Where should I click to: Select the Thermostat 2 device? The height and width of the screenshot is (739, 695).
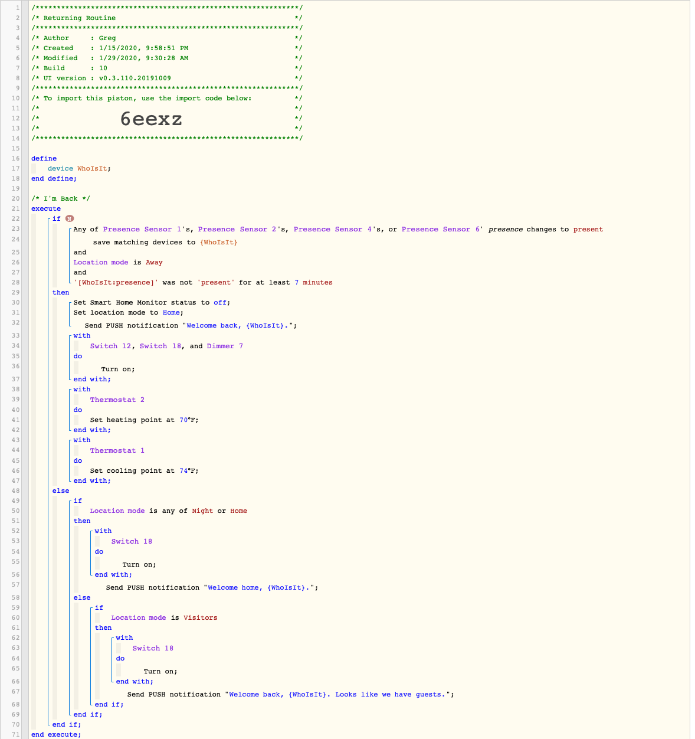[x=117, y=400]
